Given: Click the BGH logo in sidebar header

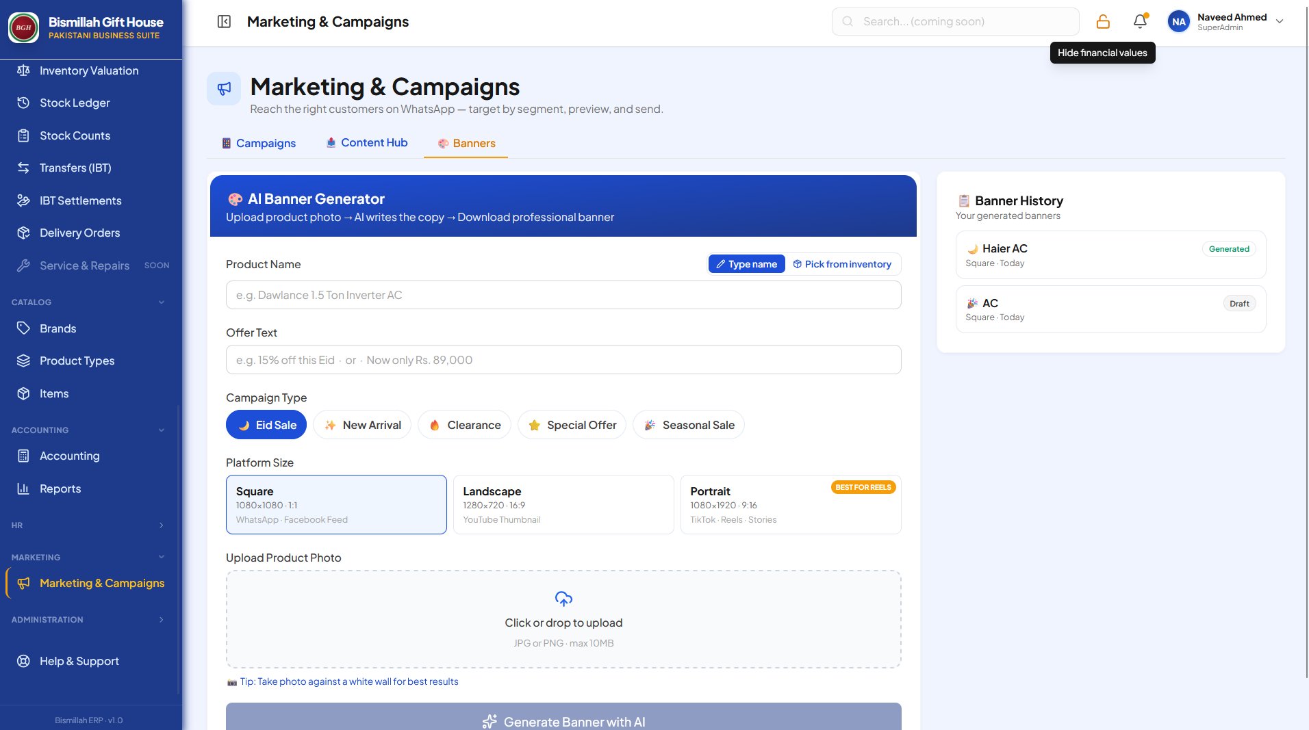Looking at the screenshot, I should tap(23, 27).
